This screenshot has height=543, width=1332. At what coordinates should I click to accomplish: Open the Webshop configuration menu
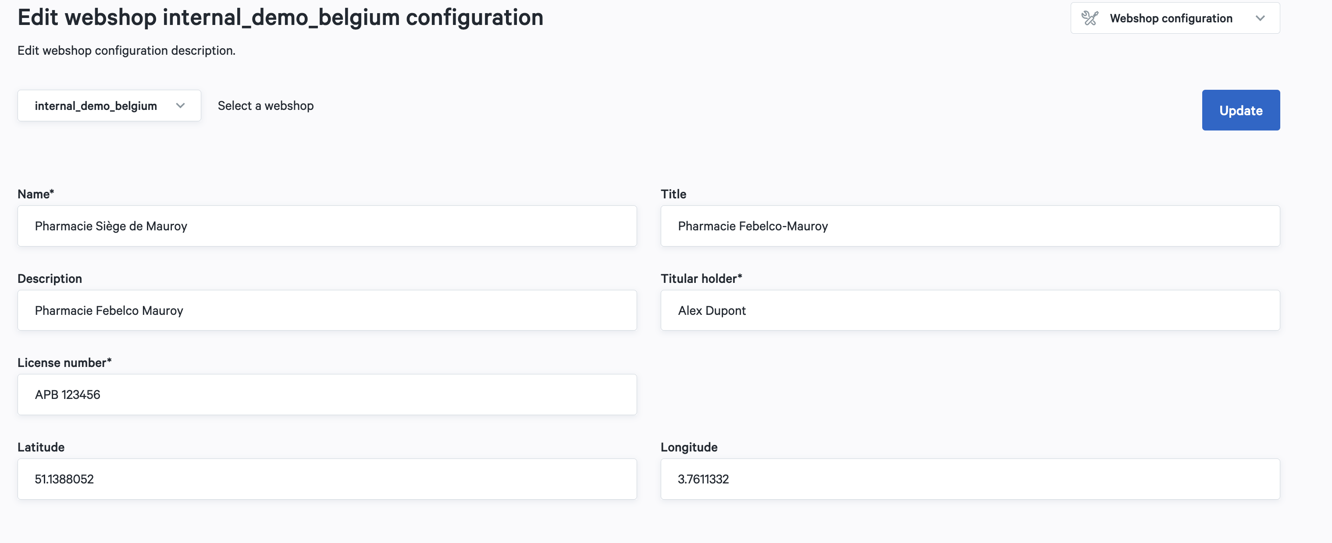click(x=1171, y=18)
